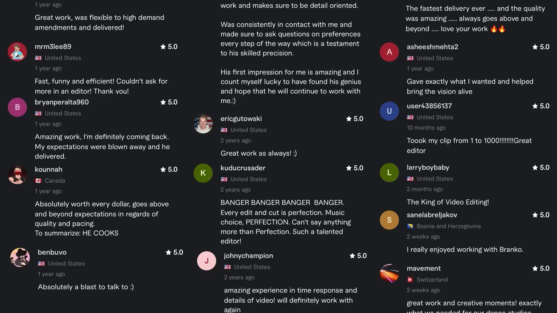The width and height of the screenshot is (557, 313).
Task: Click user43856137's blue U avatar
Action: 389,111
